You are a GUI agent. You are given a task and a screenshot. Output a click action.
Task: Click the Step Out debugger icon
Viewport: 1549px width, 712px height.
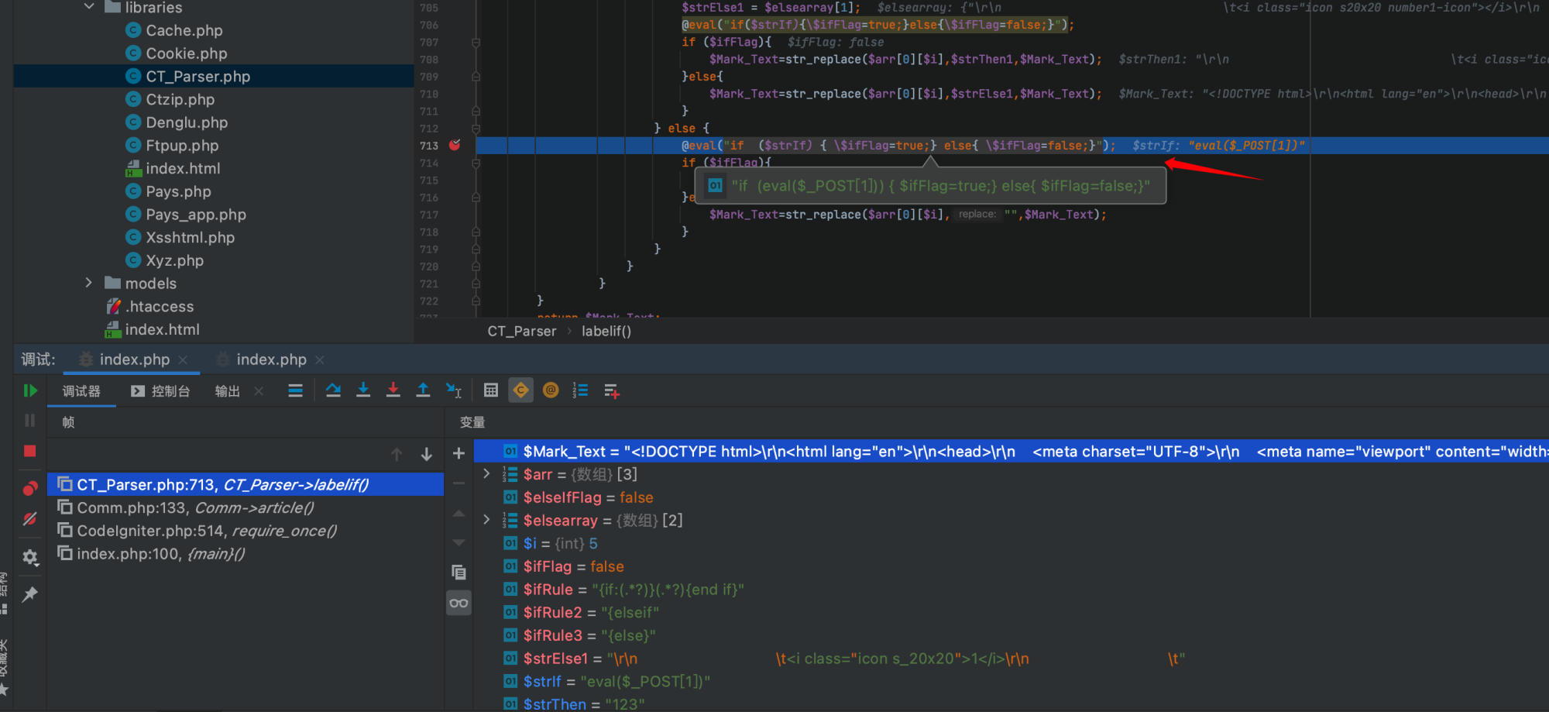point(423,390)
